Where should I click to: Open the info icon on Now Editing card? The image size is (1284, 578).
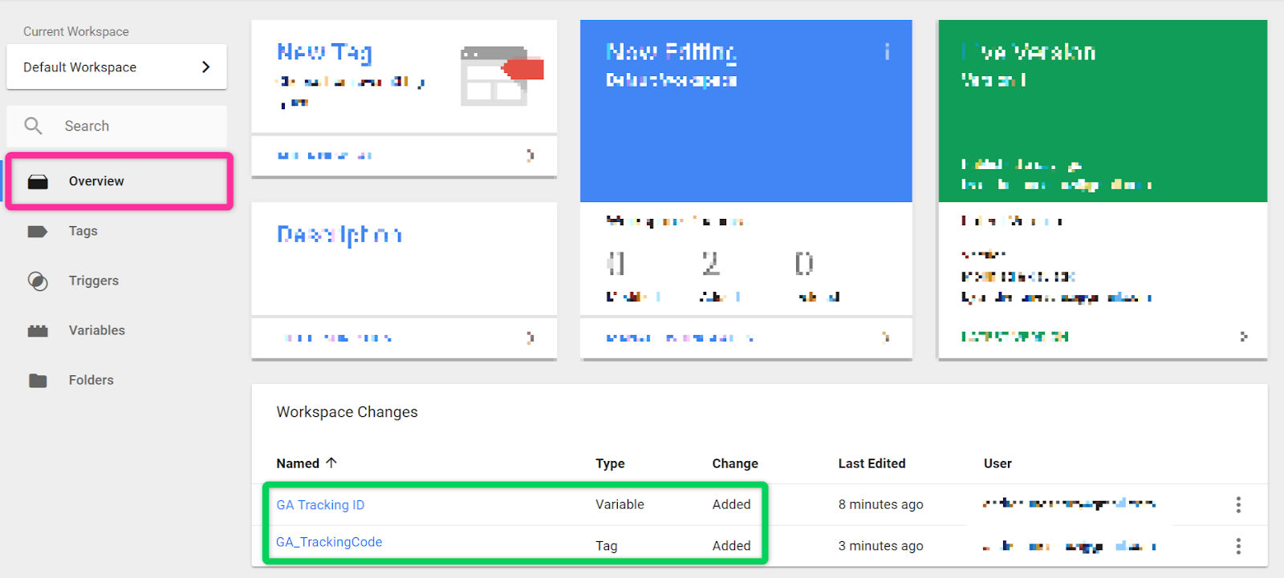pos(887,52)
